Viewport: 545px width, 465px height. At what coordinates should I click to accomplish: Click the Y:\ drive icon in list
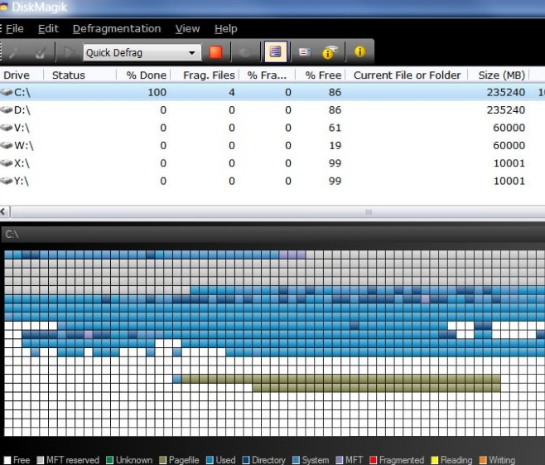point(7,181)
